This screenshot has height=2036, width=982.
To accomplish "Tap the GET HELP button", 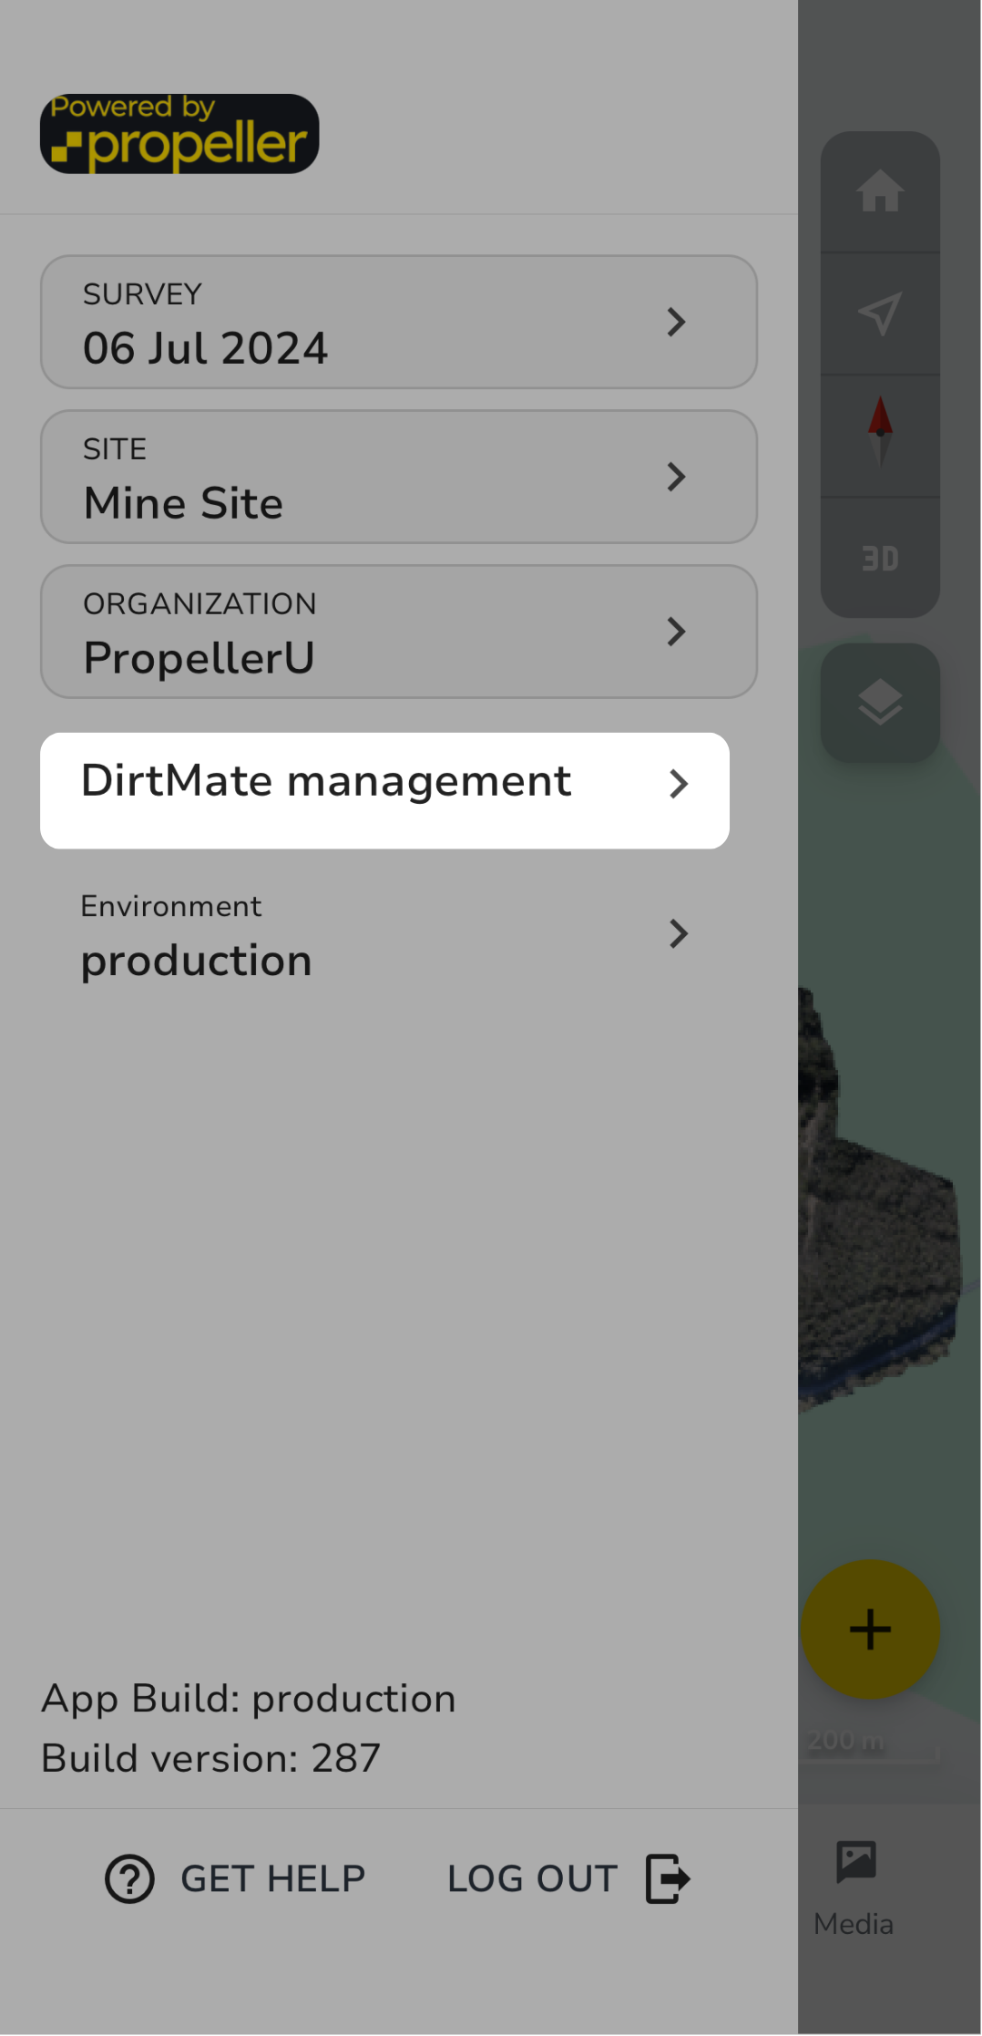I will pyautogui.click(x=235, y=1879).
